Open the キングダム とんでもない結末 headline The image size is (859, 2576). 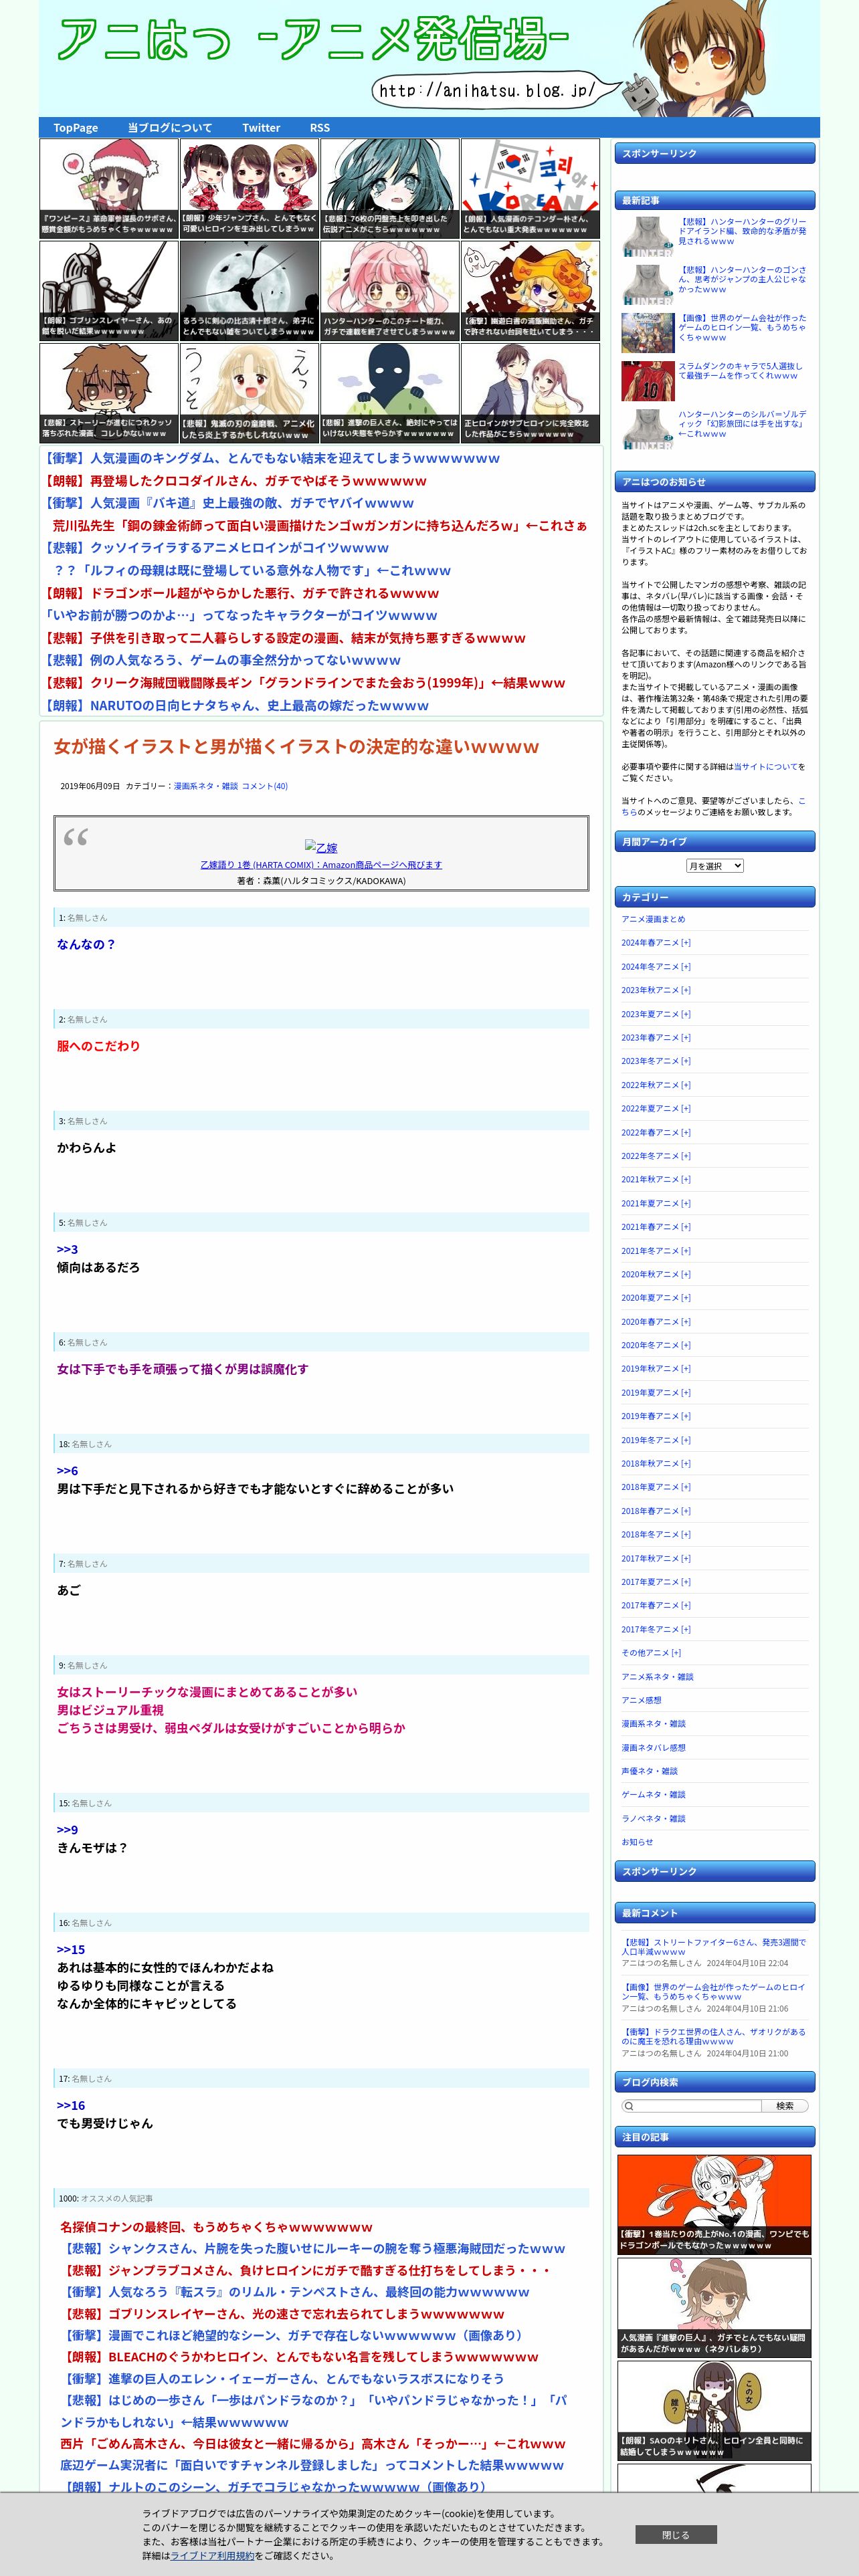click(271, 458)
